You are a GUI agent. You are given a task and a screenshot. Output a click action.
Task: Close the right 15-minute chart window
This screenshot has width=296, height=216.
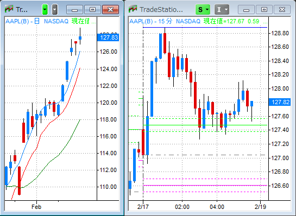point(282,9)
